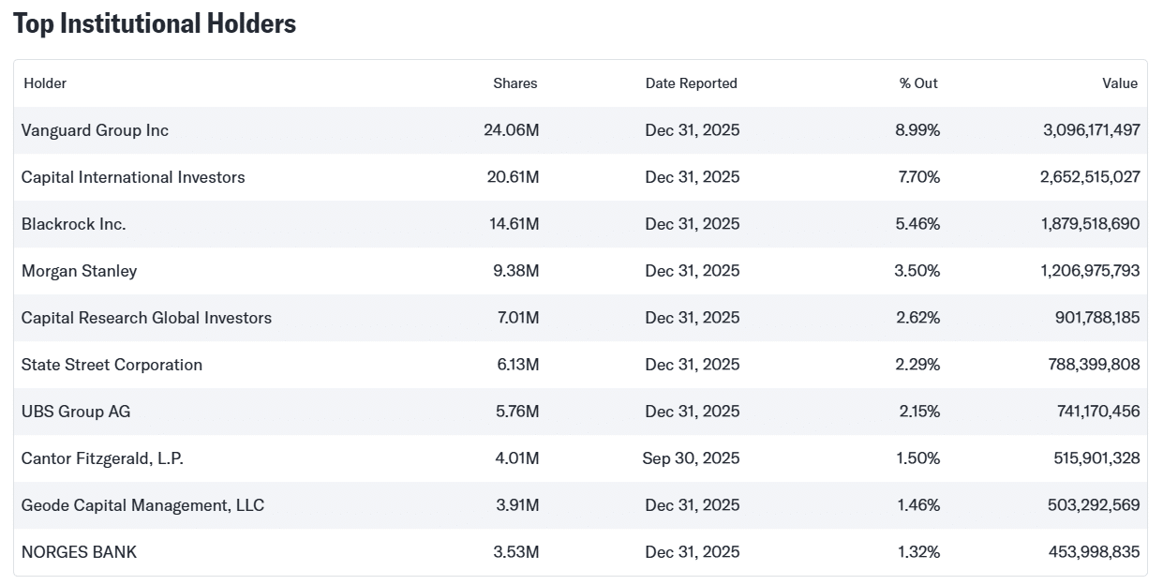Screen dimensions: 1163x585
Task: Select Capital Research Global Investors
Action: [145, 318]
